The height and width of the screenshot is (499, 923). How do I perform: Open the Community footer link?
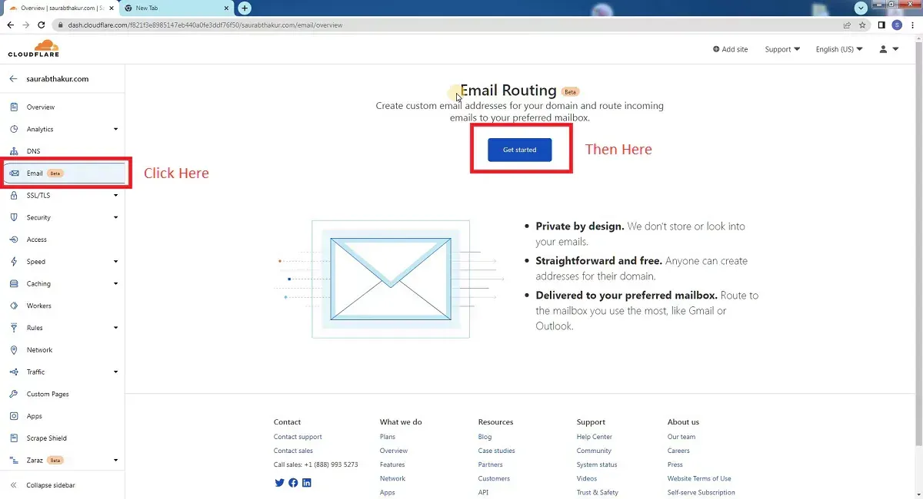point(594,451)
